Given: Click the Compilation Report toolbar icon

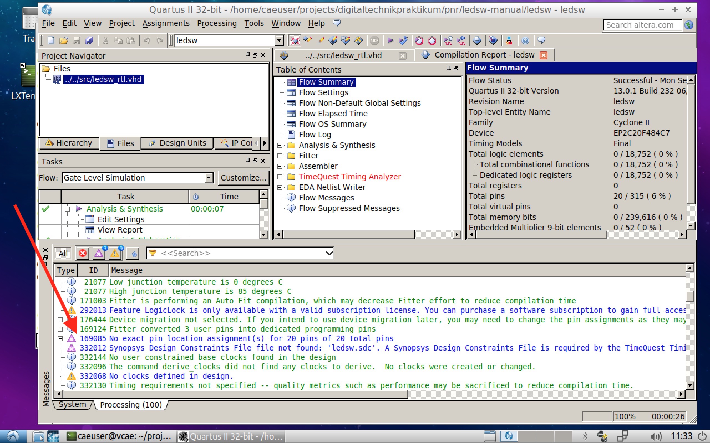Looking at the screenshot, I should 477,40.
